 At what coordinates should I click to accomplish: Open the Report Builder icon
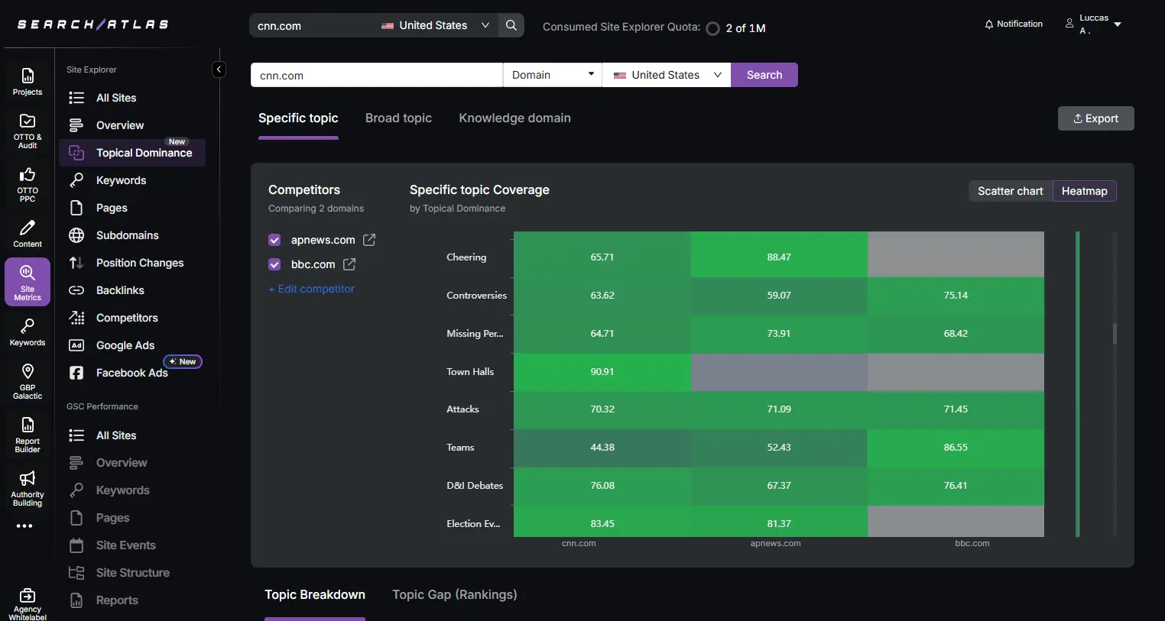28,425
